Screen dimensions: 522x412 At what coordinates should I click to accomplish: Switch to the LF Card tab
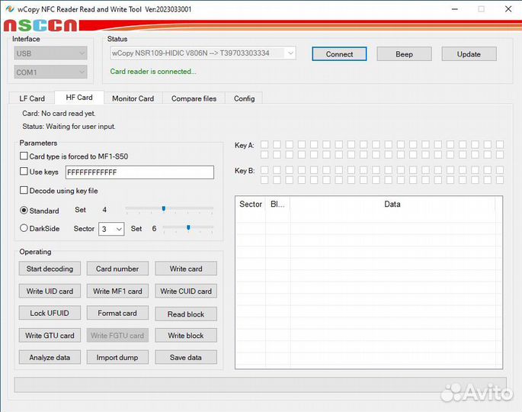coord(32,98)
